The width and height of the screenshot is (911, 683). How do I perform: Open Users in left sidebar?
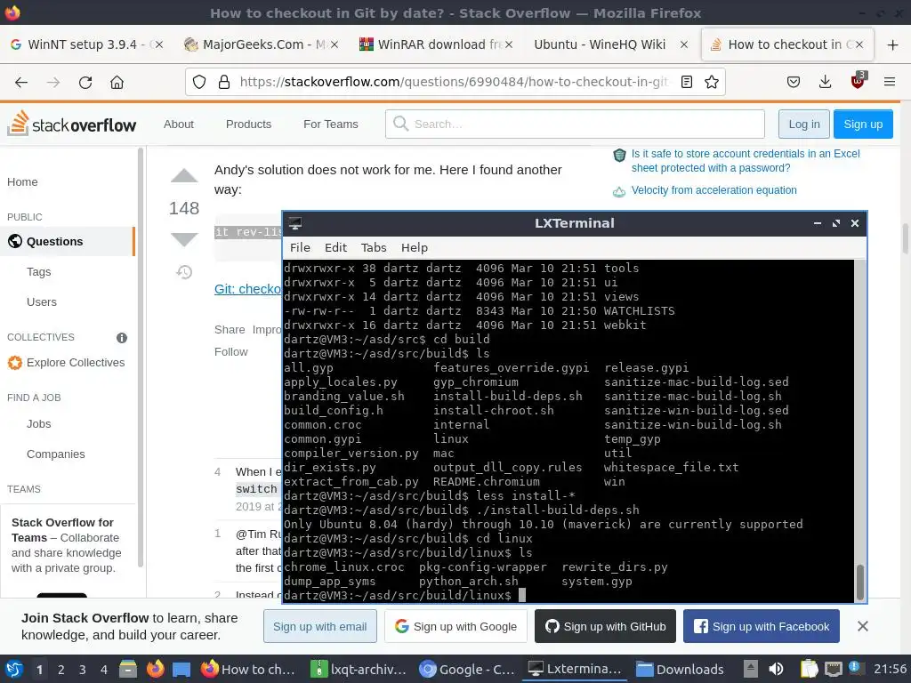point(42,301)
